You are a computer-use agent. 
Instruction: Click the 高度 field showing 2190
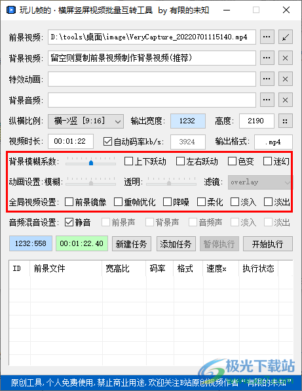pos(257,121)
